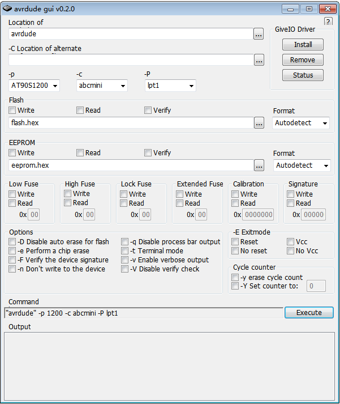Enable EEPROM Write checkbox

click(12, 153)
